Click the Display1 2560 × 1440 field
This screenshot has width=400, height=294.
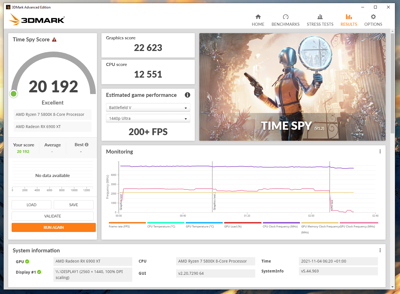pyautogui.click(x=93, y=274)
